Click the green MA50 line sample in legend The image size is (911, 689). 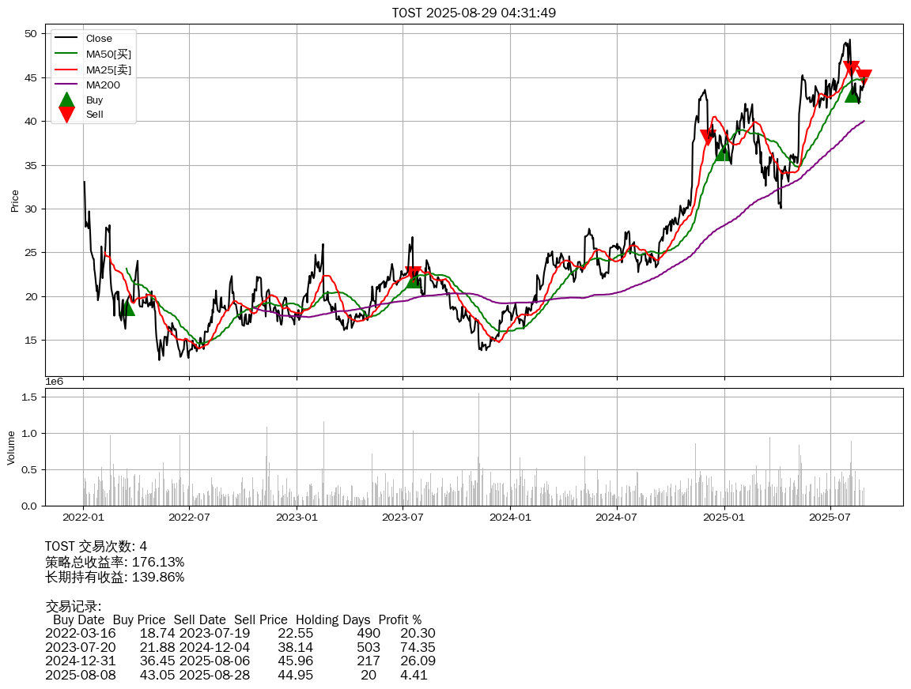[x=66, y=55]
